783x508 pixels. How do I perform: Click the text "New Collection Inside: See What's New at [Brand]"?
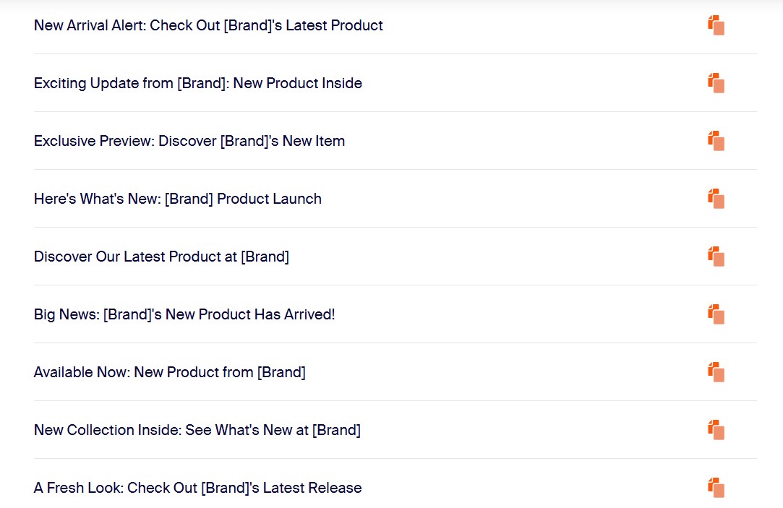(x=197, y=430)
